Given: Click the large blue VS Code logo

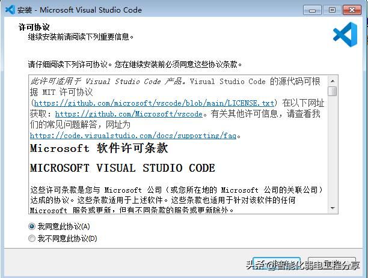Looking at the screenshot, I should pos(345,35).
